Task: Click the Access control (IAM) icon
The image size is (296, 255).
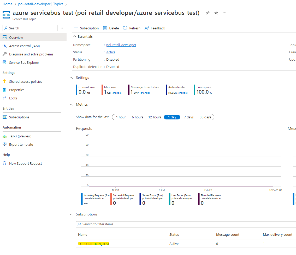Action: point(5,46)
